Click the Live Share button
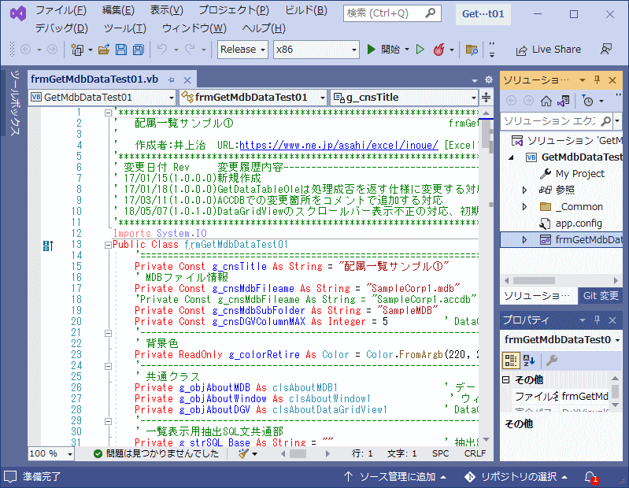The height and width of the screenshot is (488, 629). (548, 49)
